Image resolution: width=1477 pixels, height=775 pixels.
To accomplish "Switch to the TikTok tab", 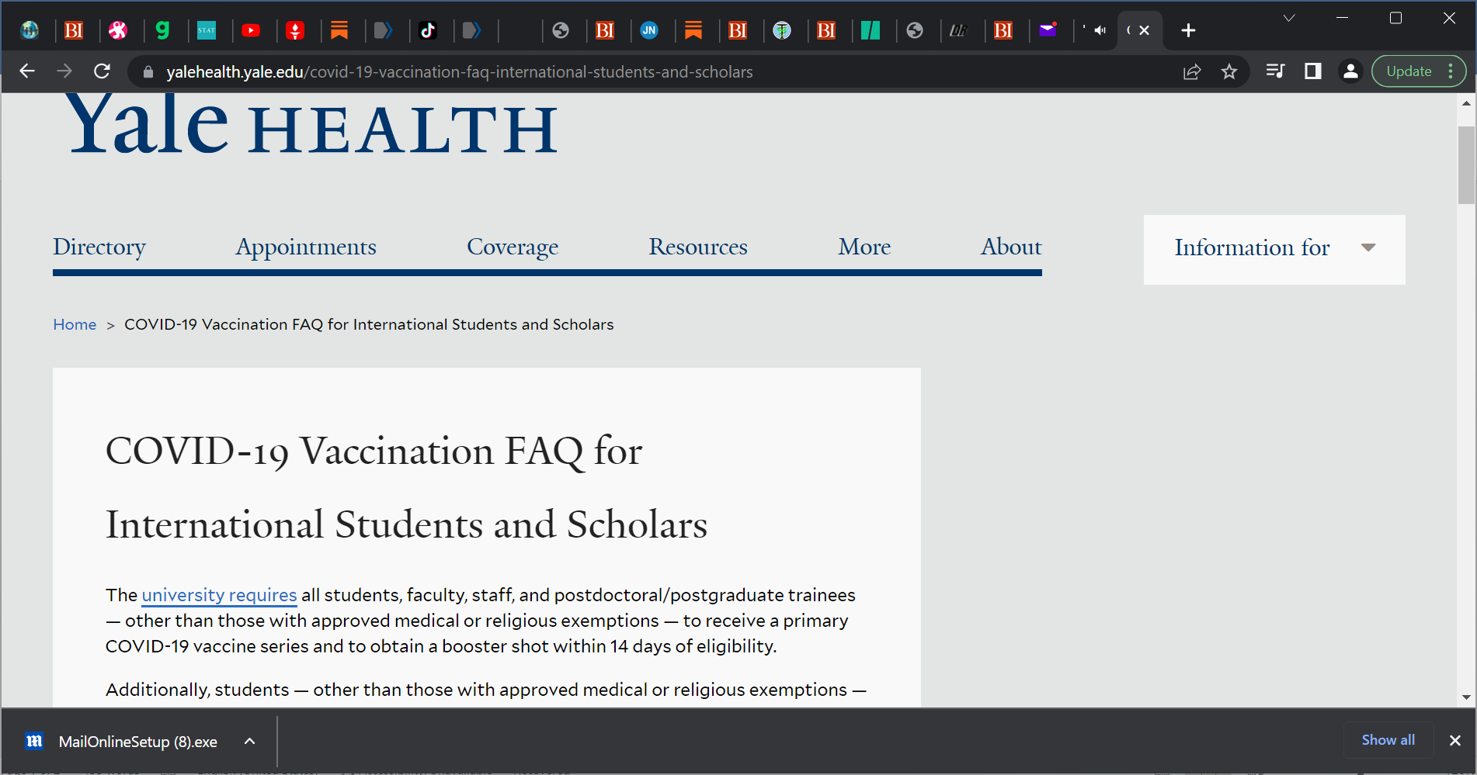I will click(x=428, y=30).
